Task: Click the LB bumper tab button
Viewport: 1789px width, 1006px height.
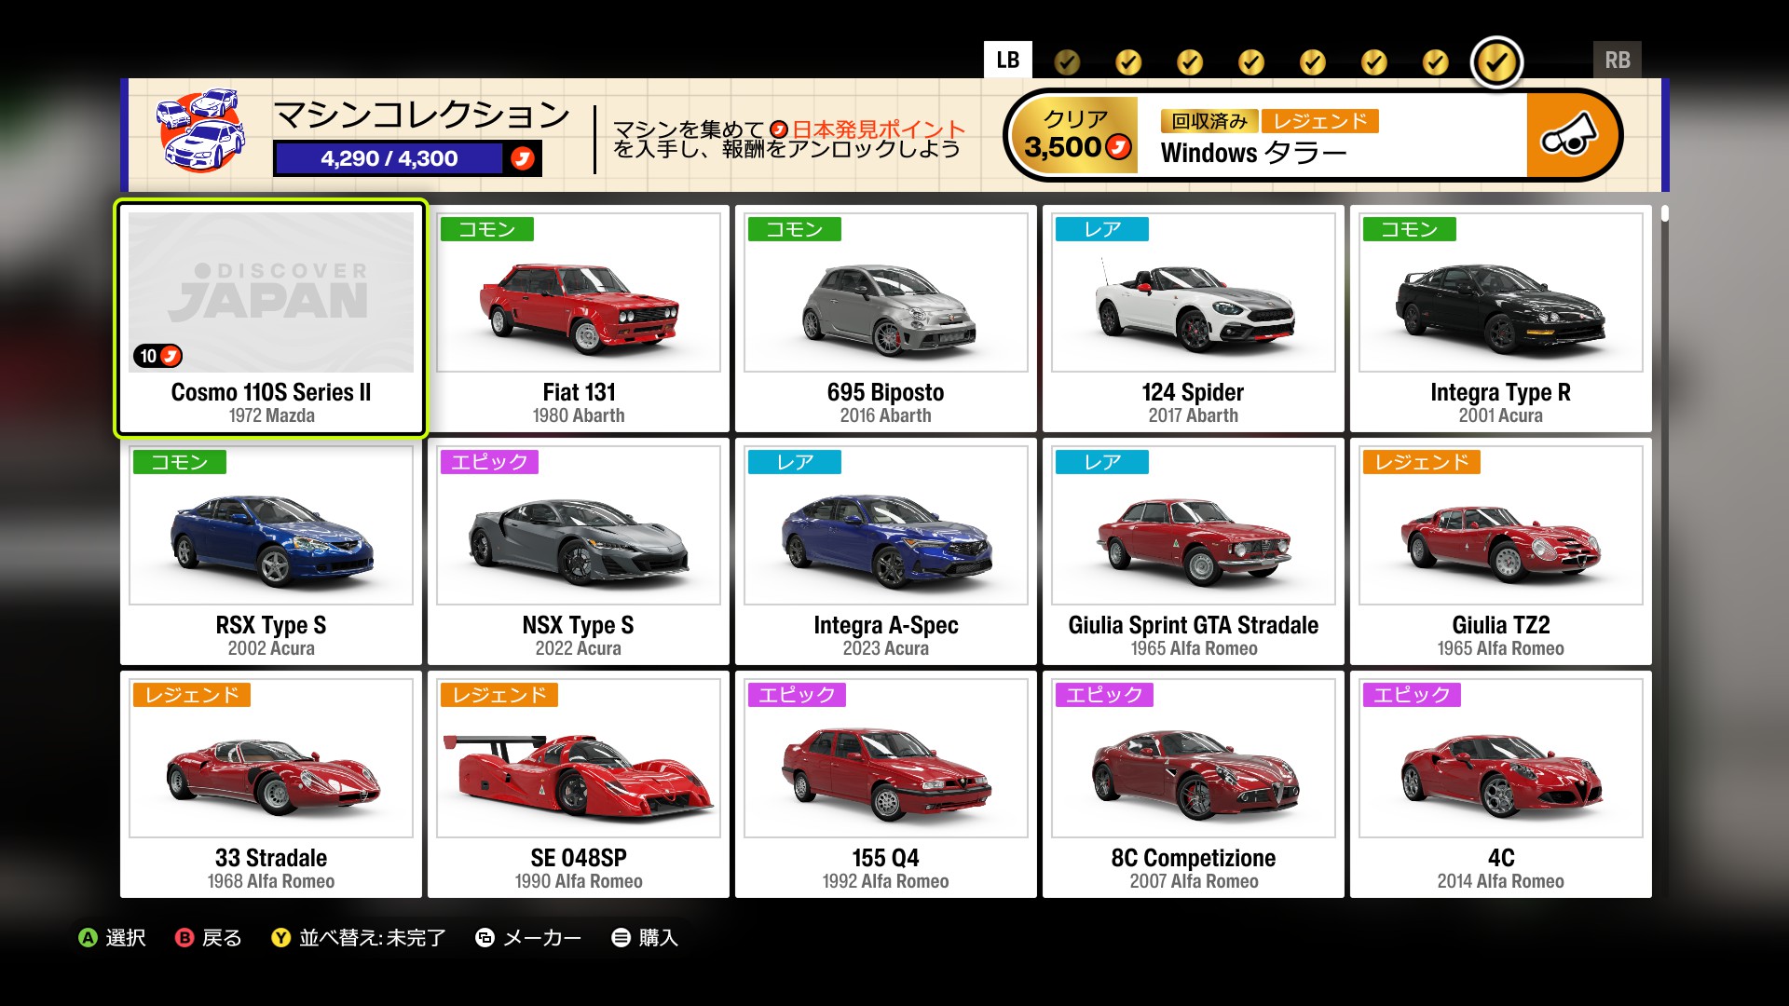Action: click(1007, 61)
